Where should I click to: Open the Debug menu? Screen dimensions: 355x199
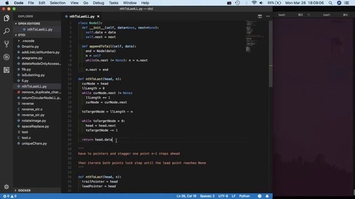[x=99, y=3]
